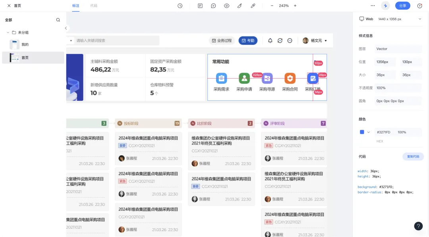Screen dimensions: 429x237
Task: Open comments with the speech bubble icon
Action: pyautogui.click(x=213, y=6)
